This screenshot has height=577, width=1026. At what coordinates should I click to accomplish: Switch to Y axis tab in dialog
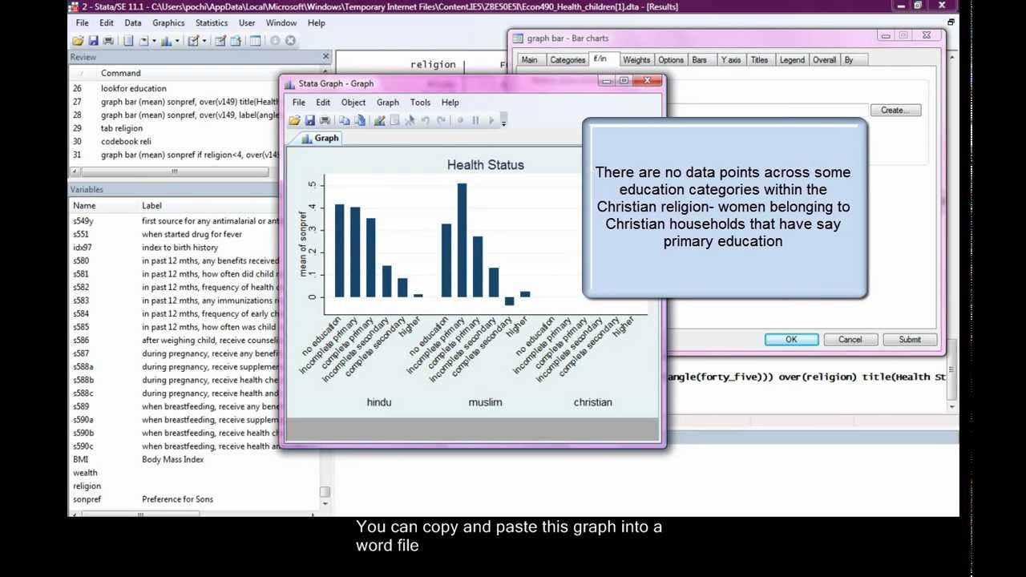click(x=731, y=60)
